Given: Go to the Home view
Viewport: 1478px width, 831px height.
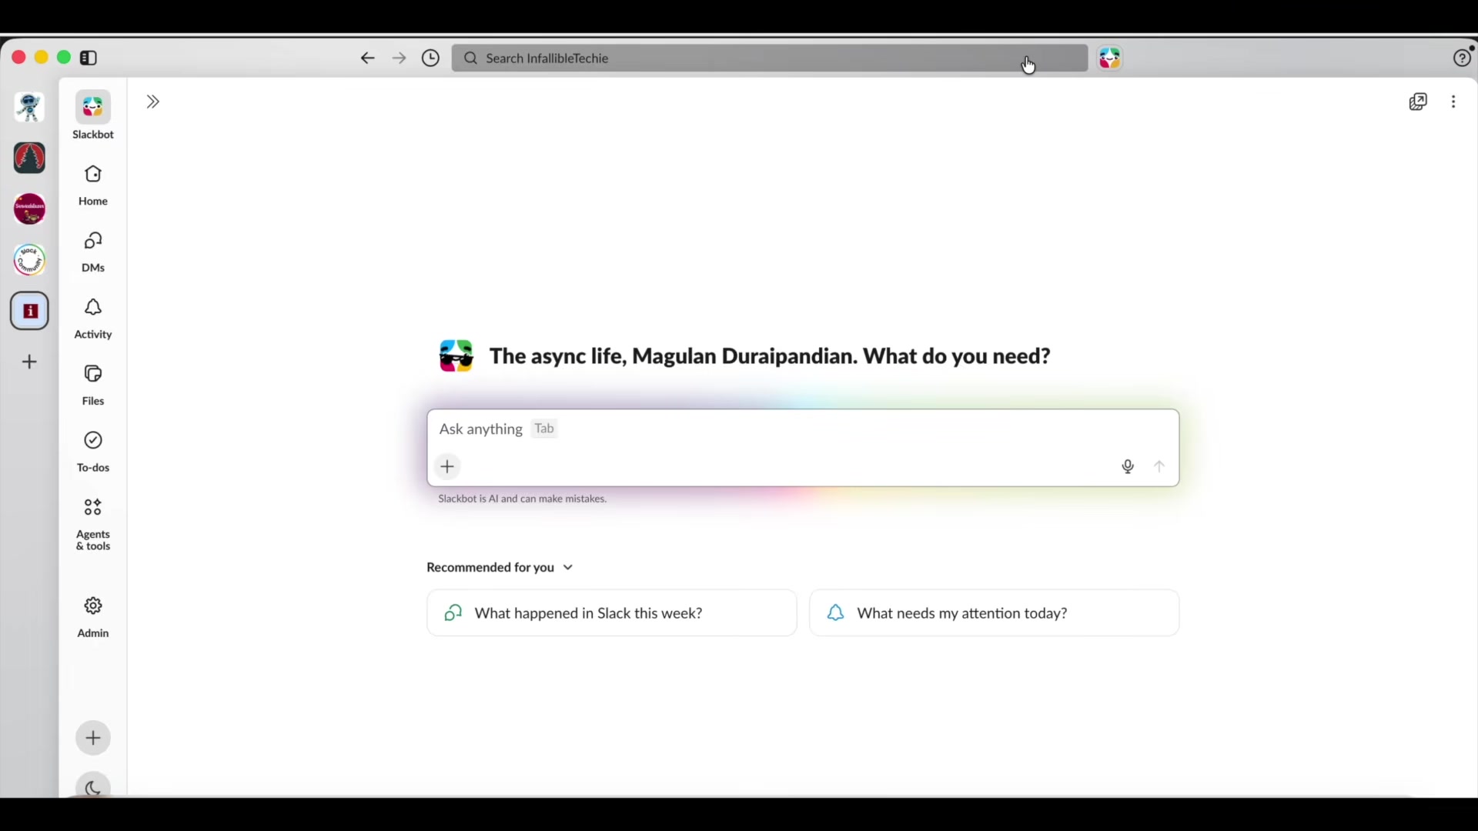Looking at the screenshot, I should point(93,185).
